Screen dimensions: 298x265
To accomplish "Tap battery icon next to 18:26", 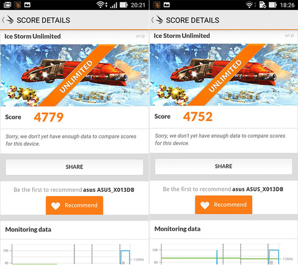I will click(273, 5).
